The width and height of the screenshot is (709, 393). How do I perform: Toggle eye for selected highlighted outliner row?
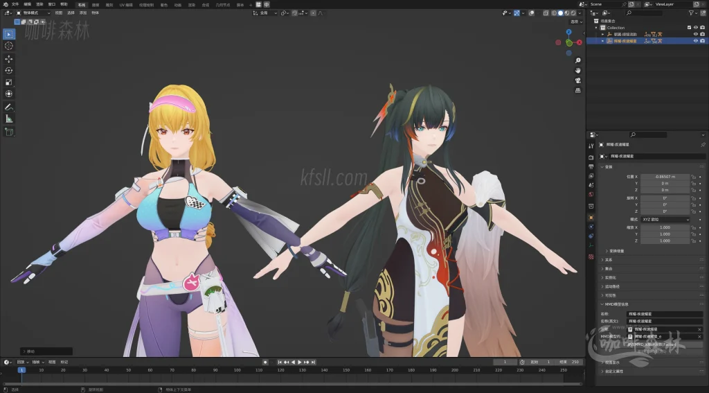[696, 41]
